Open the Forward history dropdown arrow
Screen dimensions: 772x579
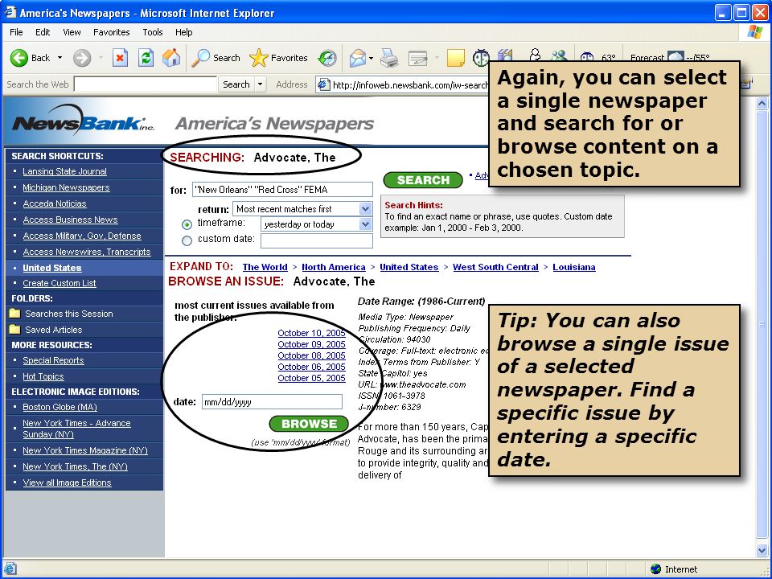point(101,58)
